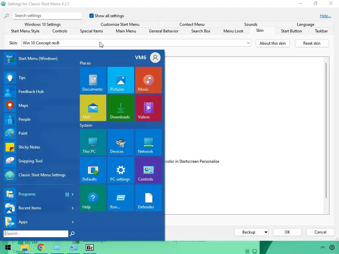Image resolution: width=339 pixels, height=254 pixels.
Task: Open the taskbar settings gear icon
Action: click(332, 247)
